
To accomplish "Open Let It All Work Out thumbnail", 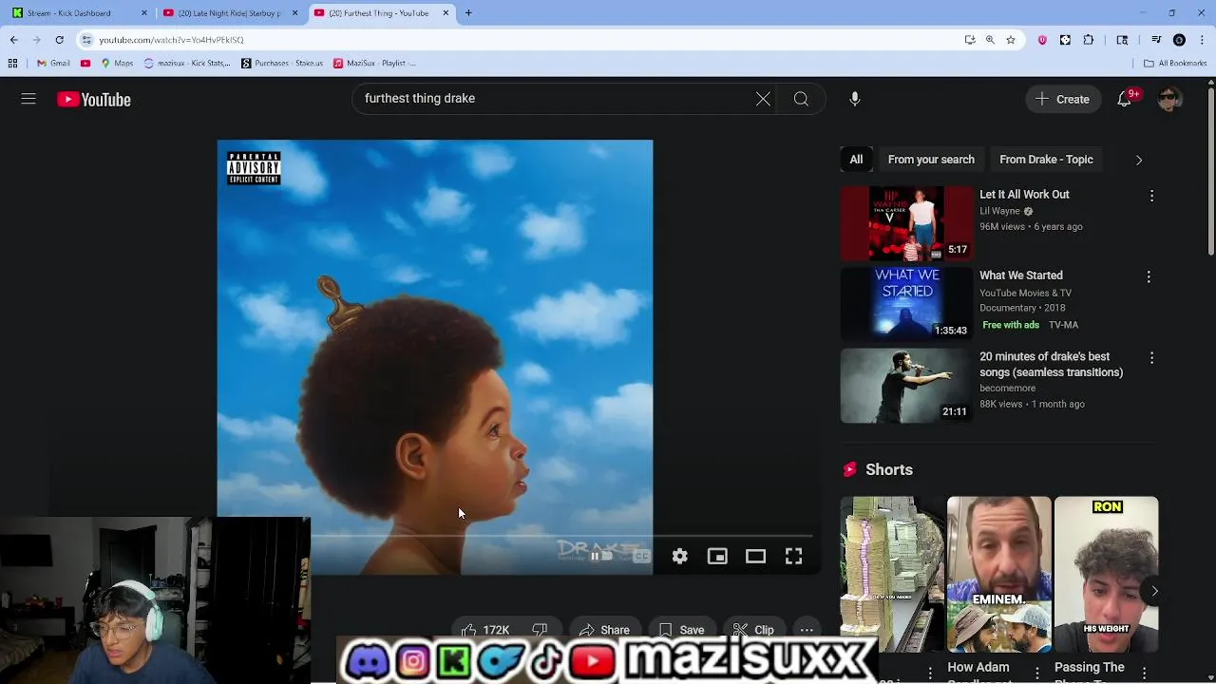I will click(x=906, y=223).
